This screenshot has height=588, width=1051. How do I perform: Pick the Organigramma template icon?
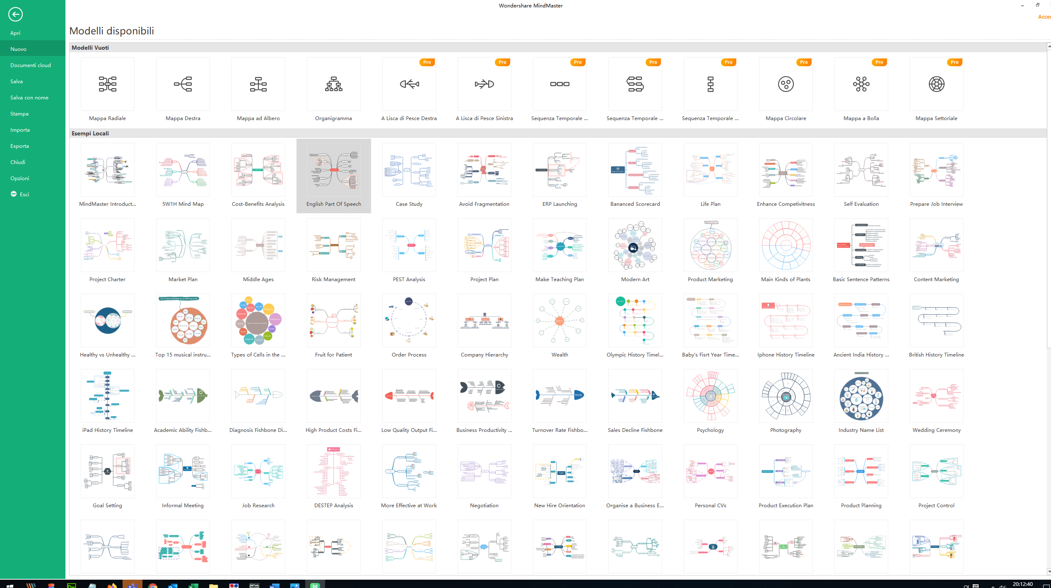333,84
